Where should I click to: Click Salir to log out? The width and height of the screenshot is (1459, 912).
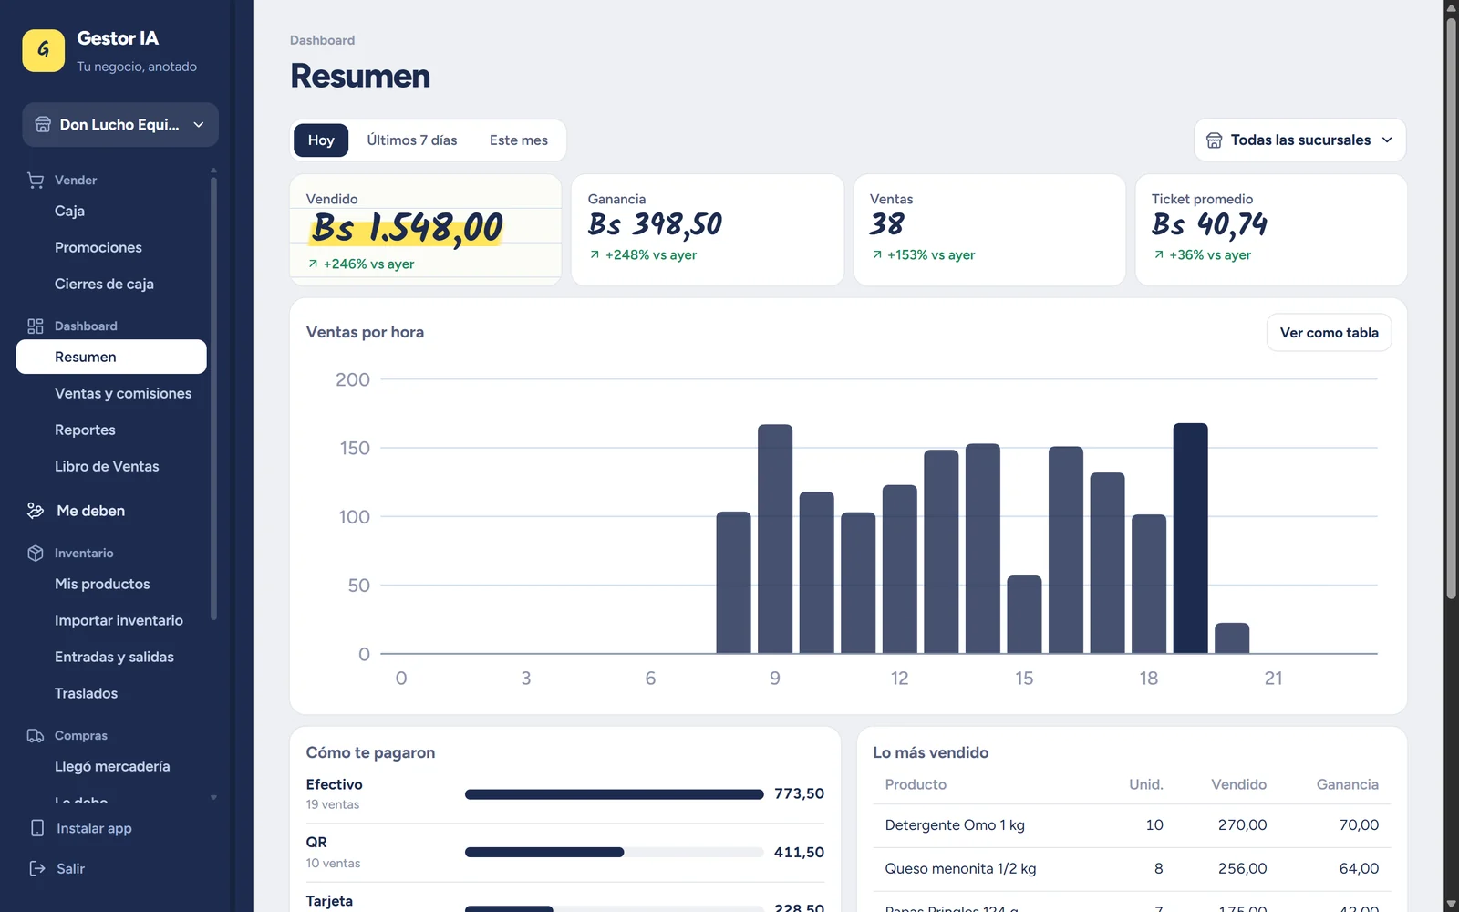[x=70, y=868]
